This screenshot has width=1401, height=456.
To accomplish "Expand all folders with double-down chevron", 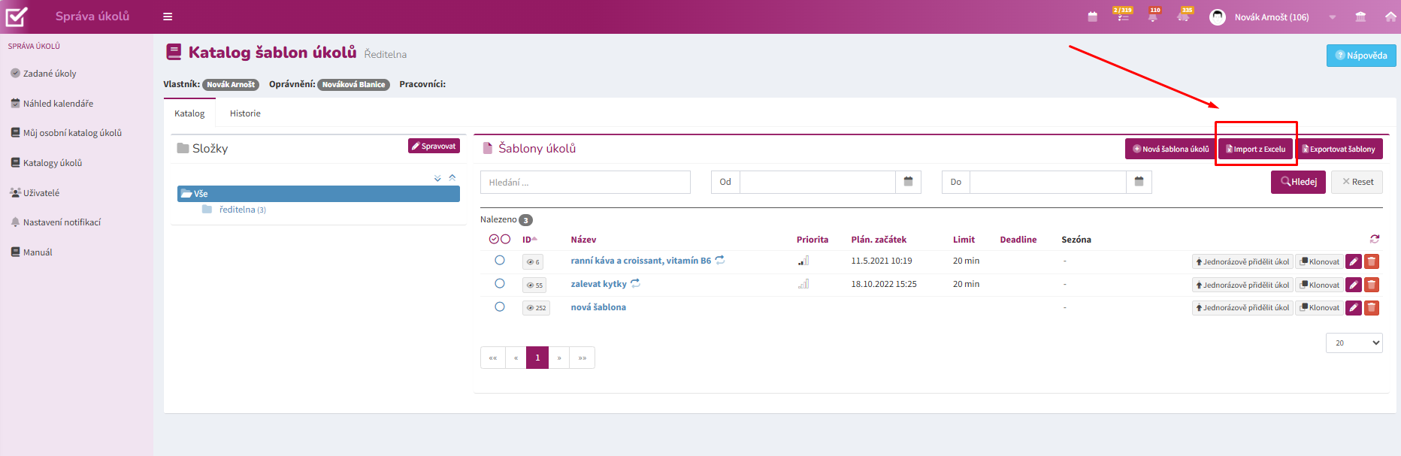I will click(437, 178).
